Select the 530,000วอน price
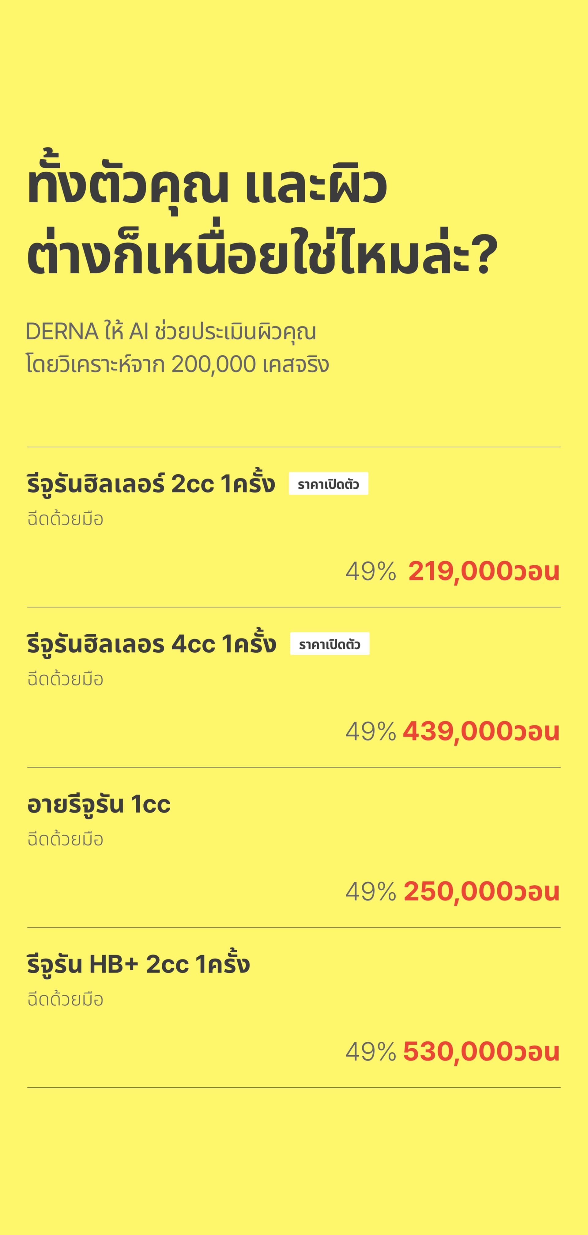Screen dimensions: 588x1235 pos(481,1051)
